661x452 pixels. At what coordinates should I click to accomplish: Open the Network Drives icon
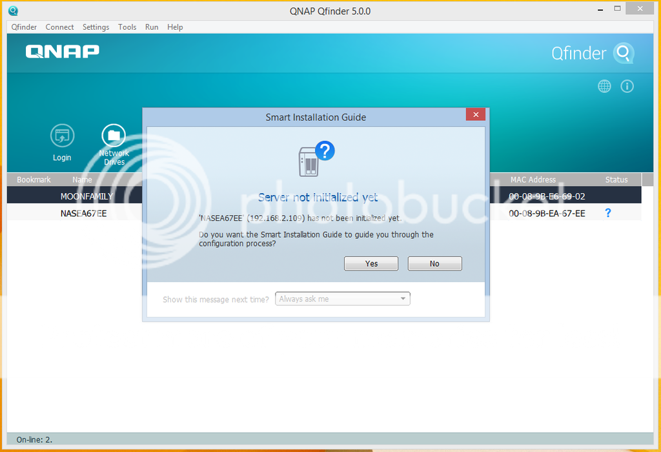114,136
